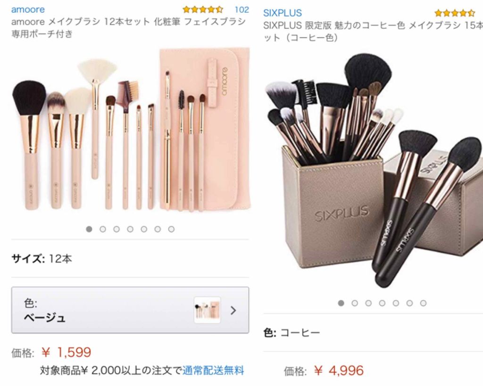Viewport: 483px width, 386px height.
Task: Select first SIXPLUS carousel dot
Action: click(x=341, y=303)
